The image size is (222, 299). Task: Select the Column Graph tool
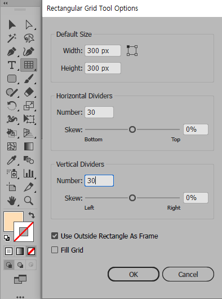[29, 174]
